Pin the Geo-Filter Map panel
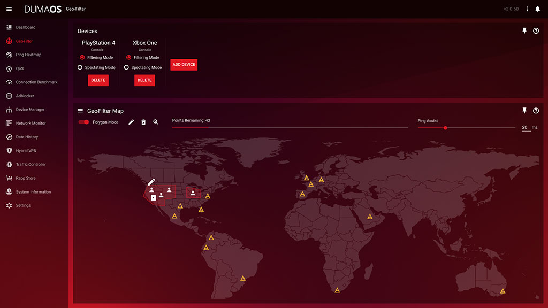548x308 pixels. (524, 110)
